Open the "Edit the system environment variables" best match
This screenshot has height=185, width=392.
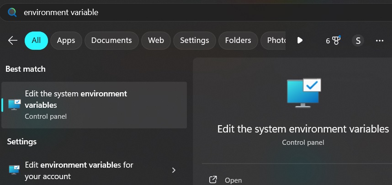click(x=94, y=105)
